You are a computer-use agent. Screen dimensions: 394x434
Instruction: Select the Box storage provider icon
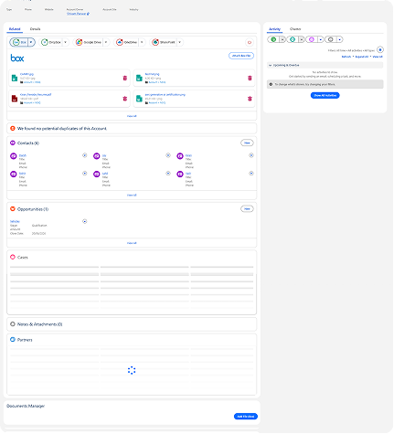pos(16,42)
